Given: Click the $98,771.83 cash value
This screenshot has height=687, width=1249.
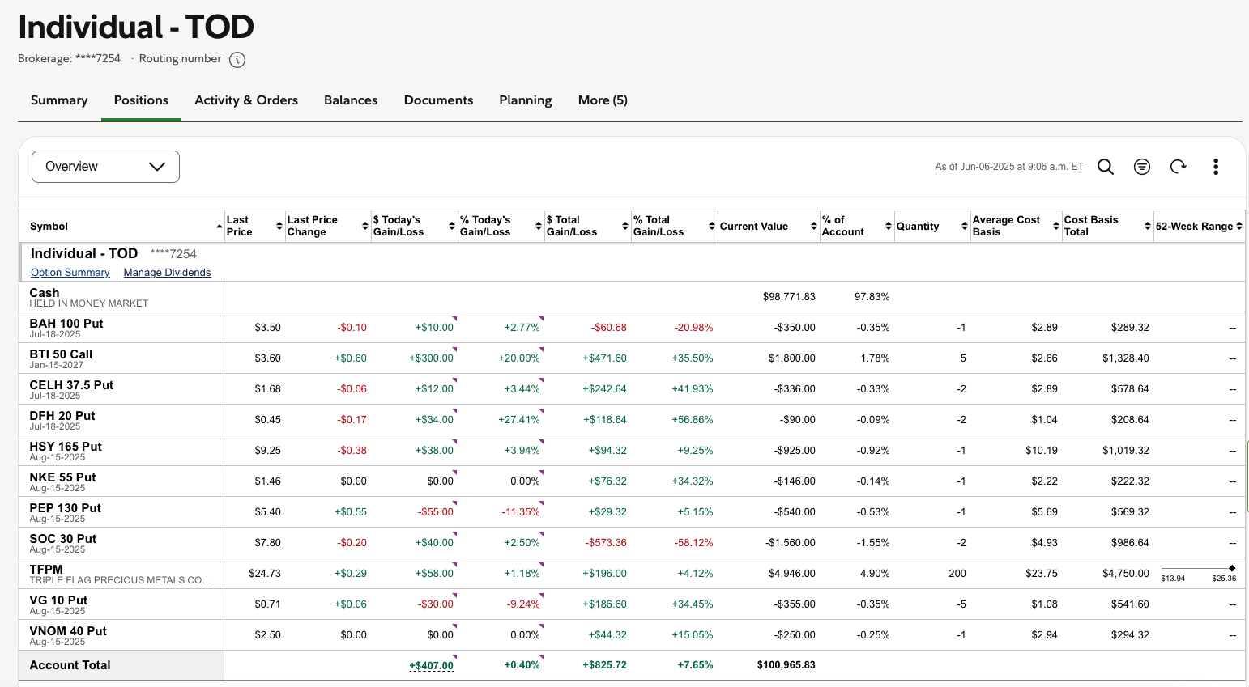Looking at the screenshot, I should click(789, 297).
